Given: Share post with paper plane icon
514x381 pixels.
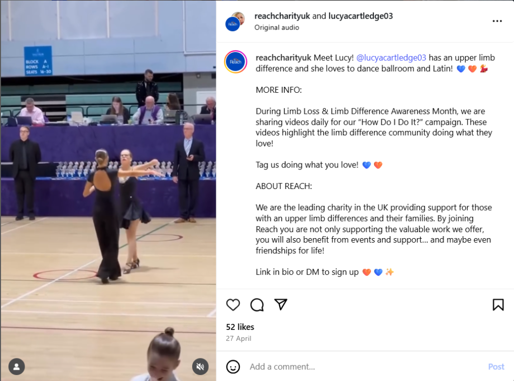Looking at the screenshot, I should click(x=281, y=304).
